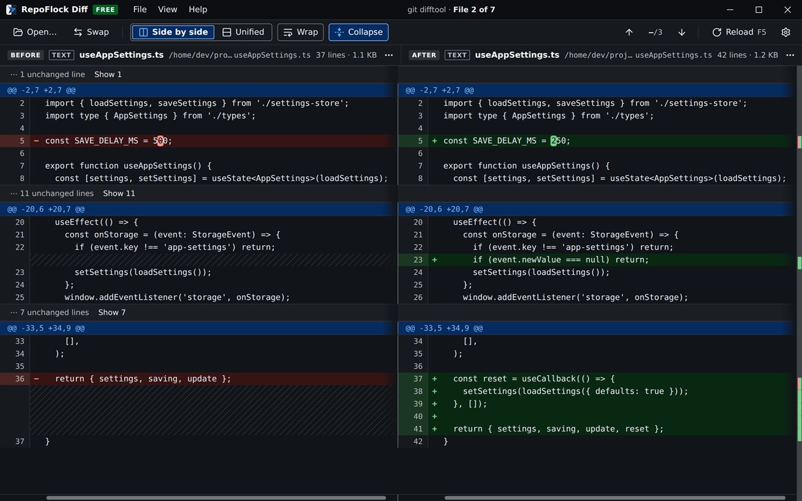Click Show 7 to reveal unchanged lines
Image resolution: width=802 pixels, height=501 pixels.
(x=112, y=313)
